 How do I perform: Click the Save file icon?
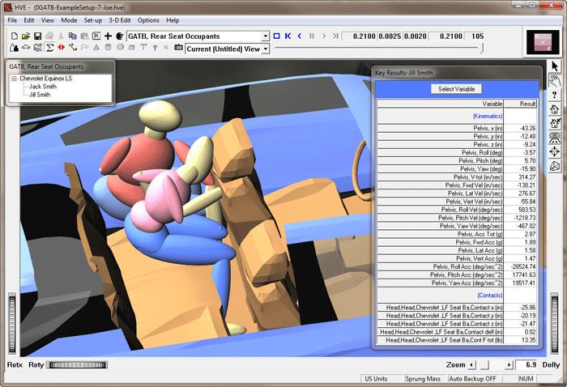(x=37, y=36)
